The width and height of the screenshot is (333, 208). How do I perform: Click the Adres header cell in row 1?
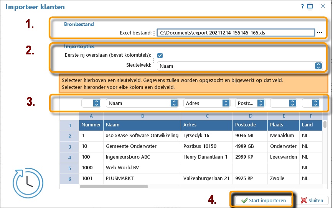click(x=207, y=125)
